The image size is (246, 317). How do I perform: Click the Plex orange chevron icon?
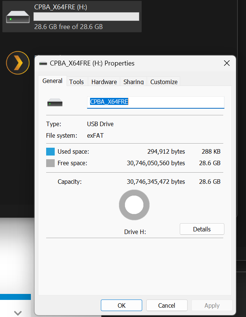(18, 63)
